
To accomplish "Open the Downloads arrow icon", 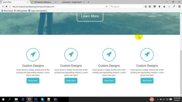I will pyautogui.click(x=159, y=7).
